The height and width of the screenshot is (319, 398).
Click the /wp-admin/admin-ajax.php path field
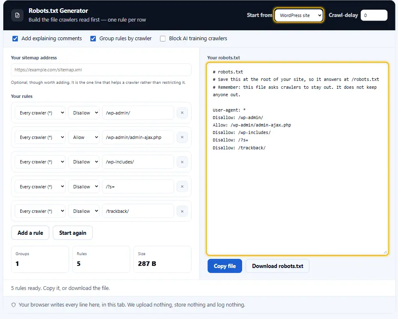(x=138, y=137)
